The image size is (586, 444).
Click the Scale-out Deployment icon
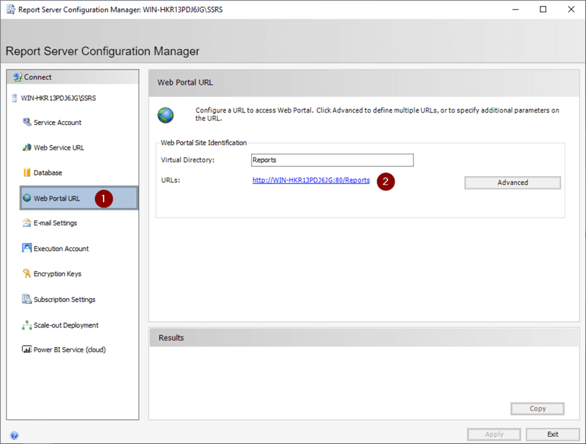click(27, 325)
